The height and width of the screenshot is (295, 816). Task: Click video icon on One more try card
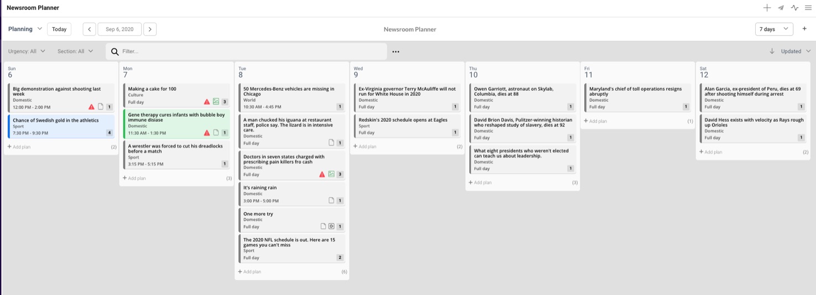[331, 226]
